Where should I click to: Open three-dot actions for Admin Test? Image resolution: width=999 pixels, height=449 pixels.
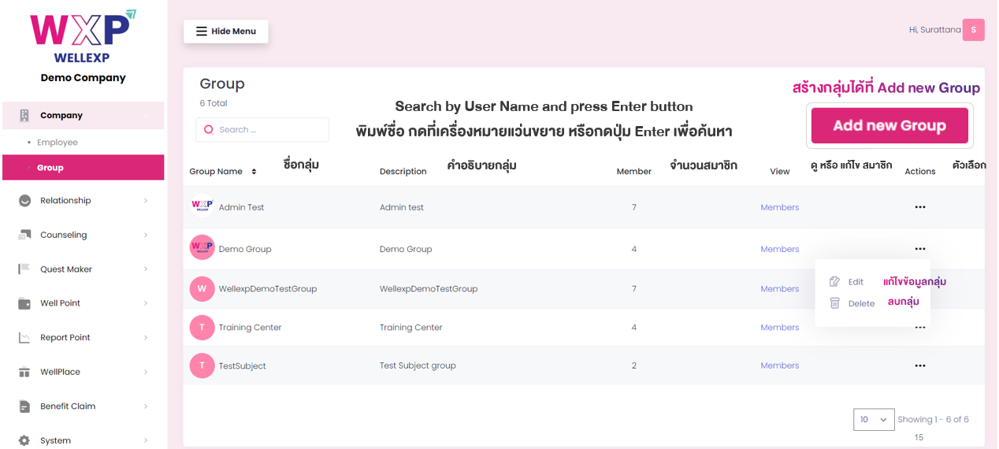point(919,207)
